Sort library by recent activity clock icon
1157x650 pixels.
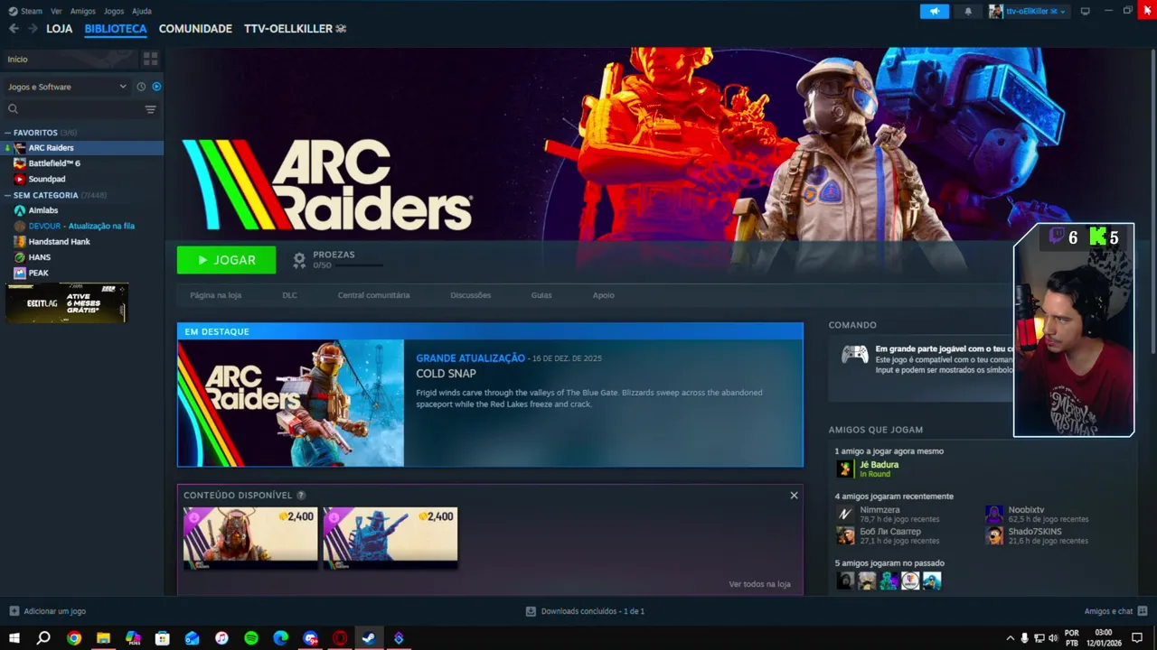pyautogui.click(x=141, y=87)
